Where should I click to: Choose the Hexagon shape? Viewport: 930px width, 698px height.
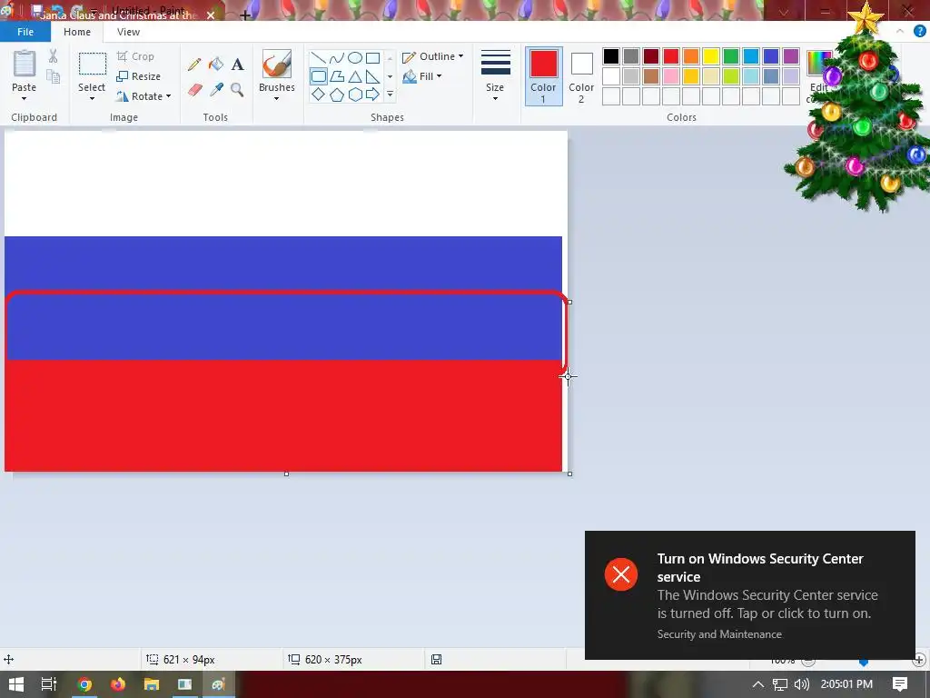point(355,95)
